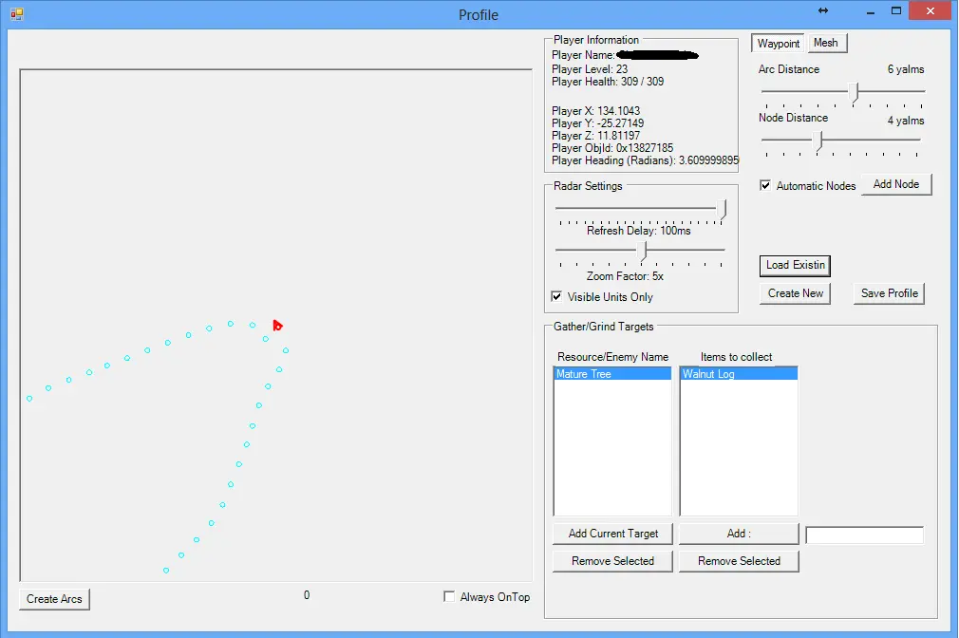Viewport: 959px width, 638px height.
Task: Select Mature Tree in resource list
Action: click(x=611, y=374)
